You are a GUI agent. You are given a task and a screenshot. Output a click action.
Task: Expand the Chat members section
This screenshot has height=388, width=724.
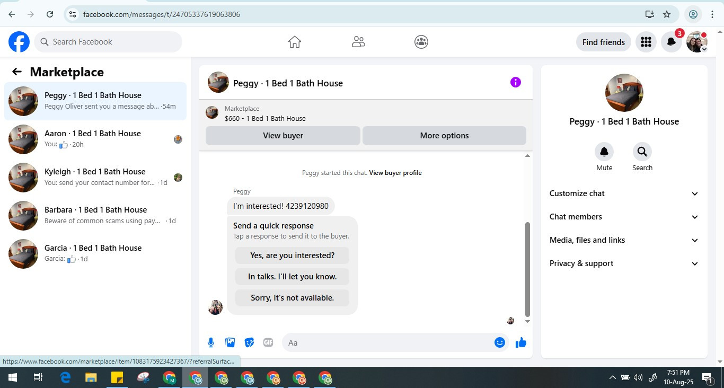[x=624, y=217]
